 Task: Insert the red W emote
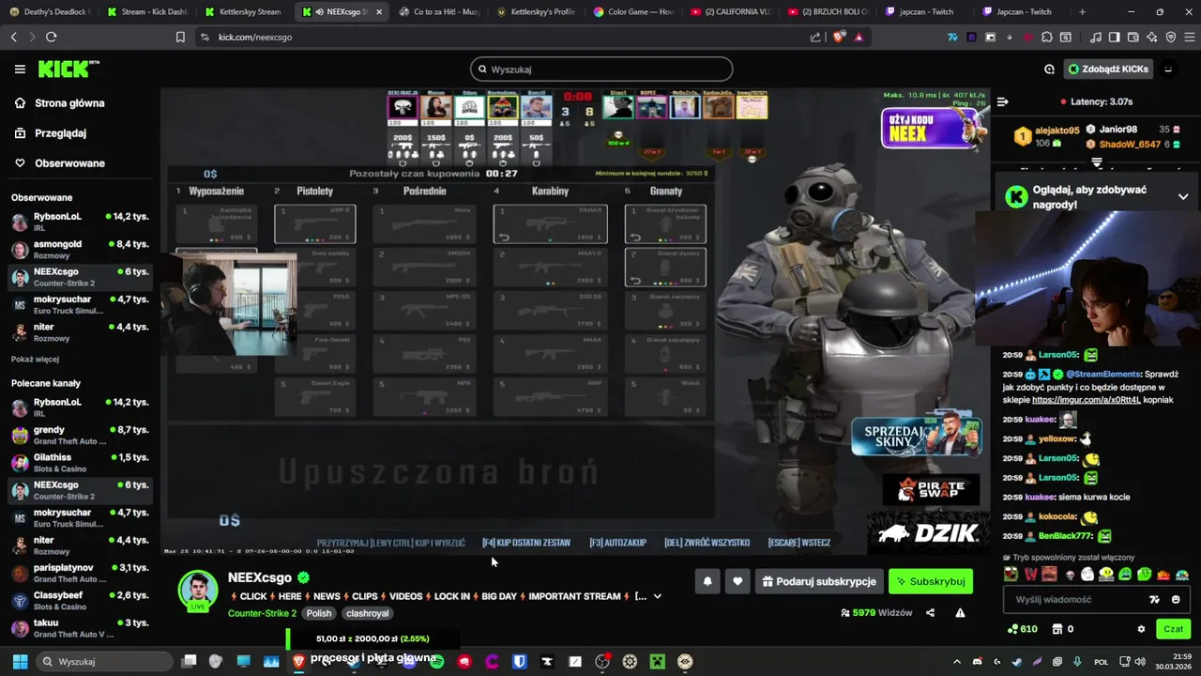click(x=1030, y=574)
